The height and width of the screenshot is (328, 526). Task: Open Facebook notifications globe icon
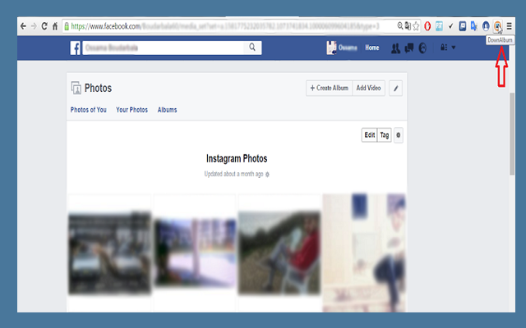(x=422, y=48)
